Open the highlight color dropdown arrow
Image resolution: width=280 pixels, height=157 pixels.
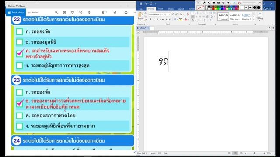183,19
